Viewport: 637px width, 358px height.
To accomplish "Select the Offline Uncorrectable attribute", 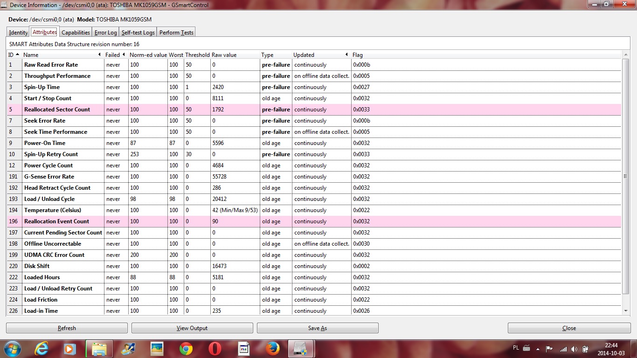I will click(53, 244).
